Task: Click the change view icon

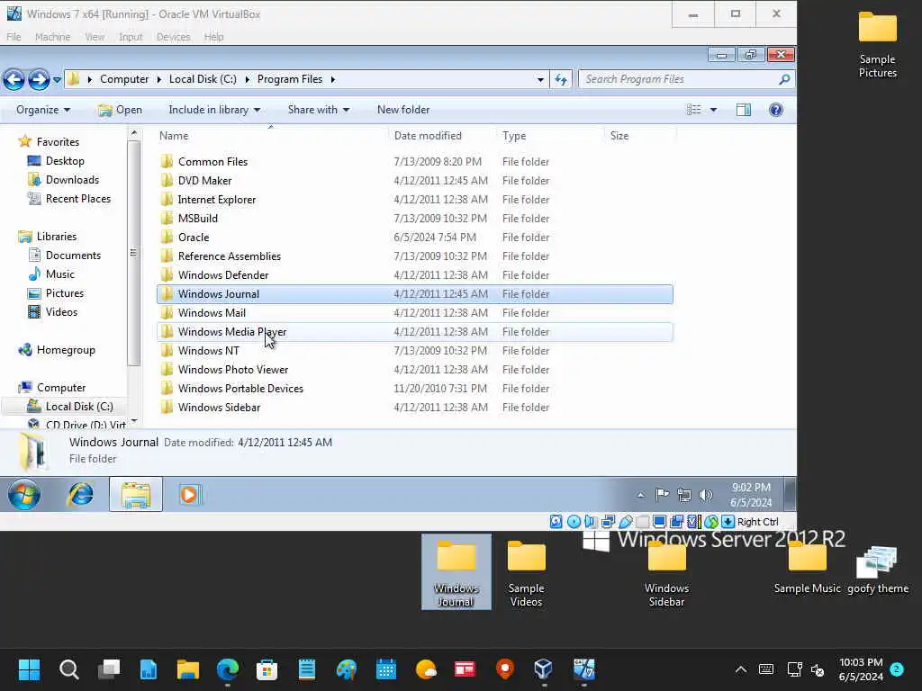Action: 694,110
